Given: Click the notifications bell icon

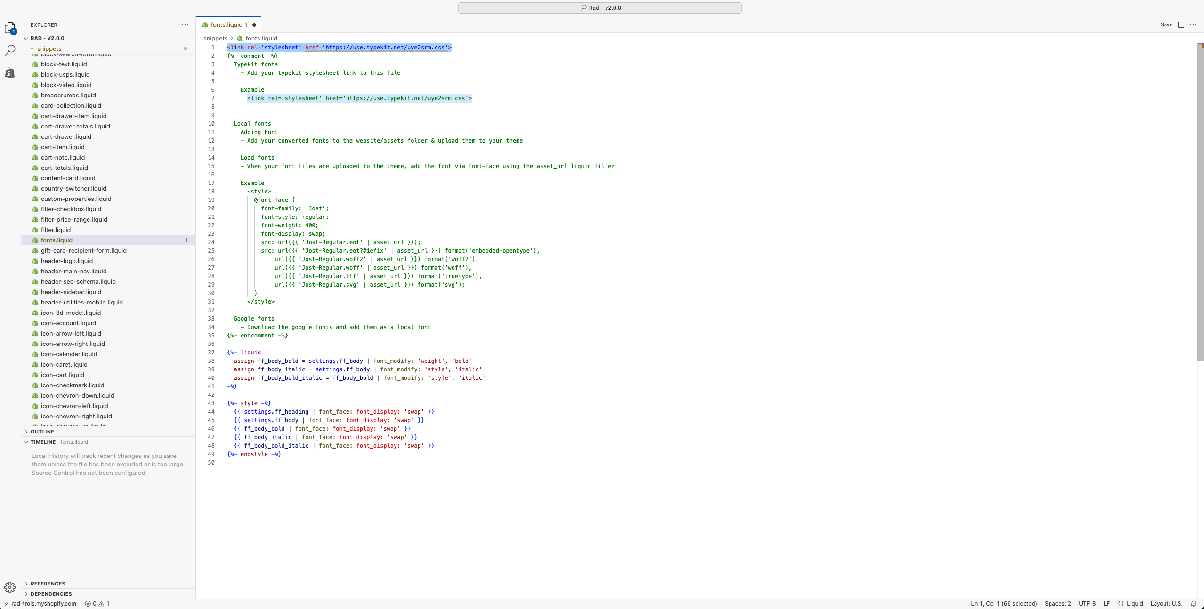Looking at the screenshot, I should point(1194,604).
